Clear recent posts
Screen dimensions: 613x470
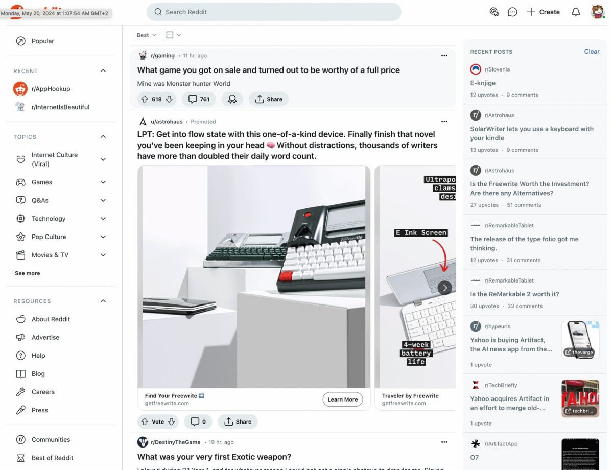click(592, 52)
